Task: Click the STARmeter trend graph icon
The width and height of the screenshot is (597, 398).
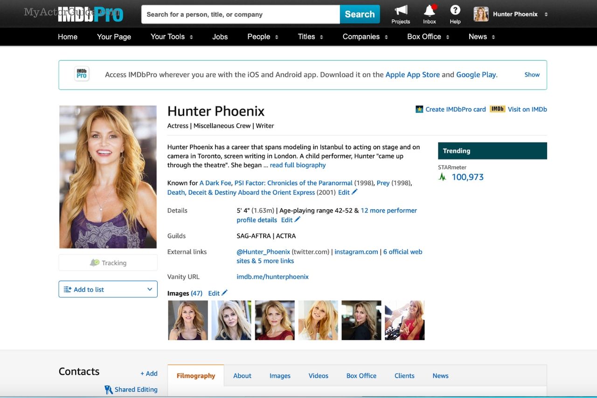Action: tap(442, 177)
